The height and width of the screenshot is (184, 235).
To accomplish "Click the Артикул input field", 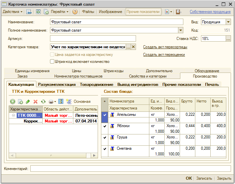I will [93, 39].
